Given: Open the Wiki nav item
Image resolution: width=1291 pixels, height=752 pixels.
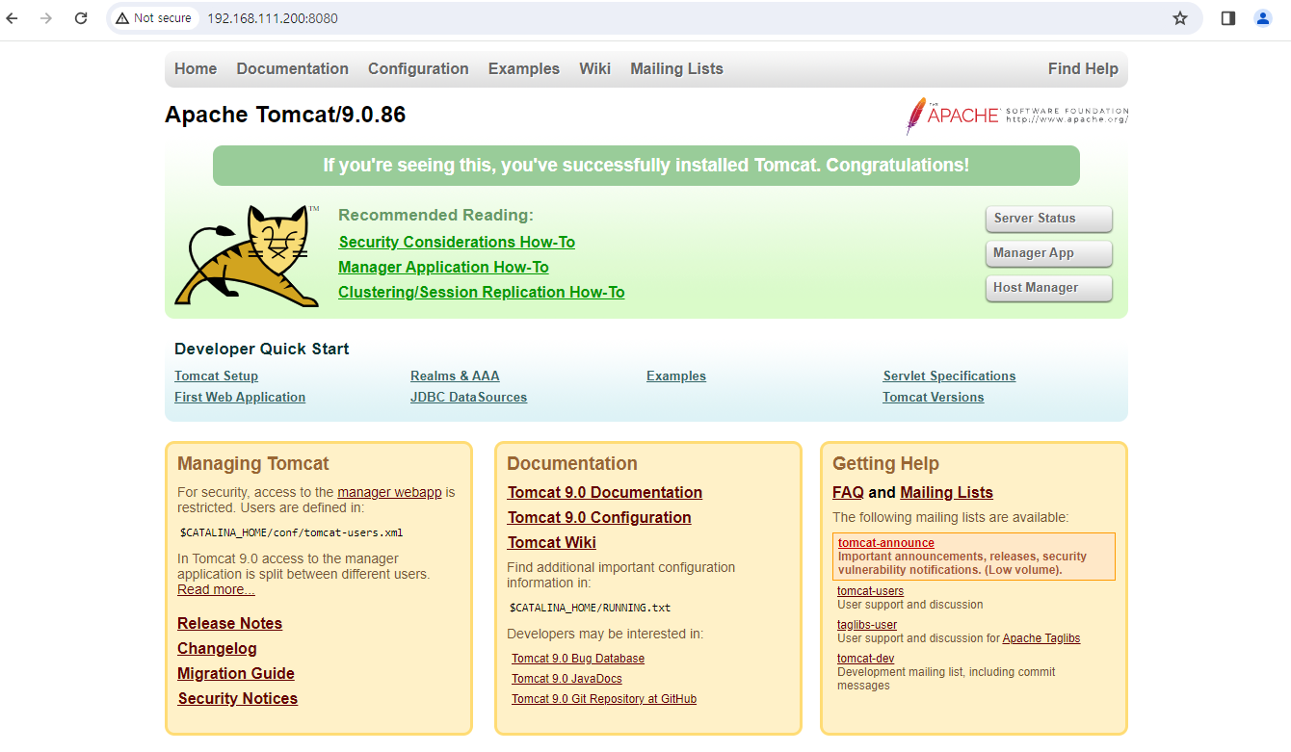Looking at the screenshot, I should 595,69.
